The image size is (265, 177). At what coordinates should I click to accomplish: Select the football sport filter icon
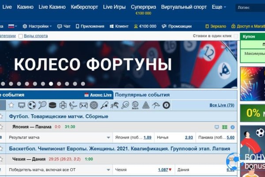32,105
